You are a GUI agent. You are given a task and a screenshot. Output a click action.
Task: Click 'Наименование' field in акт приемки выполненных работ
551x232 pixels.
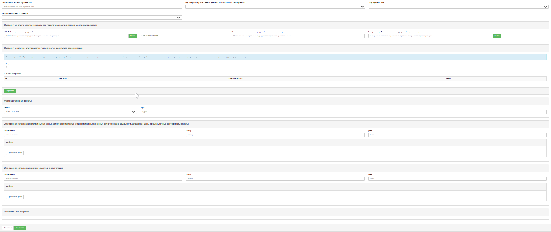[x=93, y=135]
